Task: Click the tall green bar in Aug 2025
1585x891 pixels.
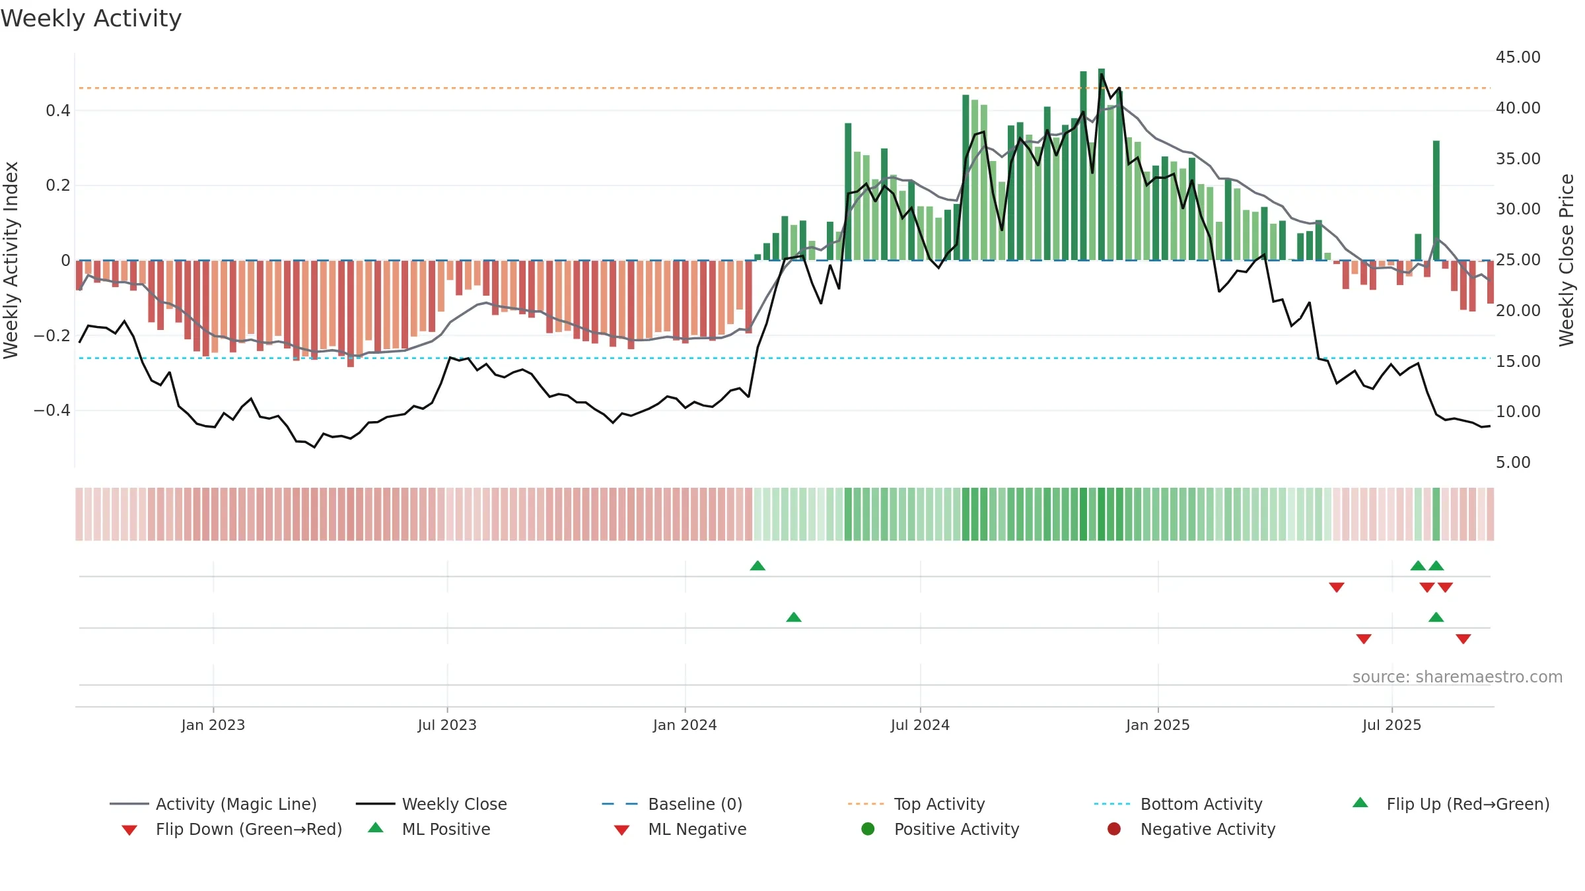Action: [1436, 201]
